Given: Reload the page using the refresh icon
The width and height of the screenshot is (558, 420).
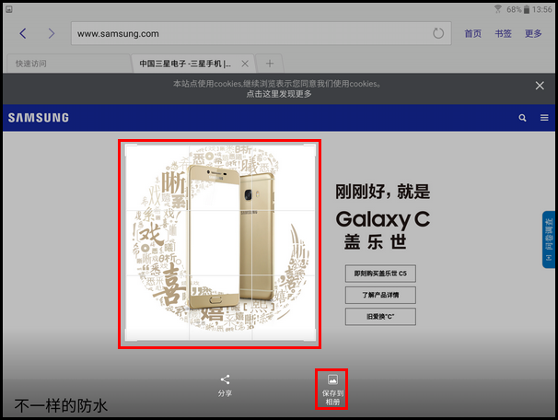Looking at the screenshot, I should [438, 33].
